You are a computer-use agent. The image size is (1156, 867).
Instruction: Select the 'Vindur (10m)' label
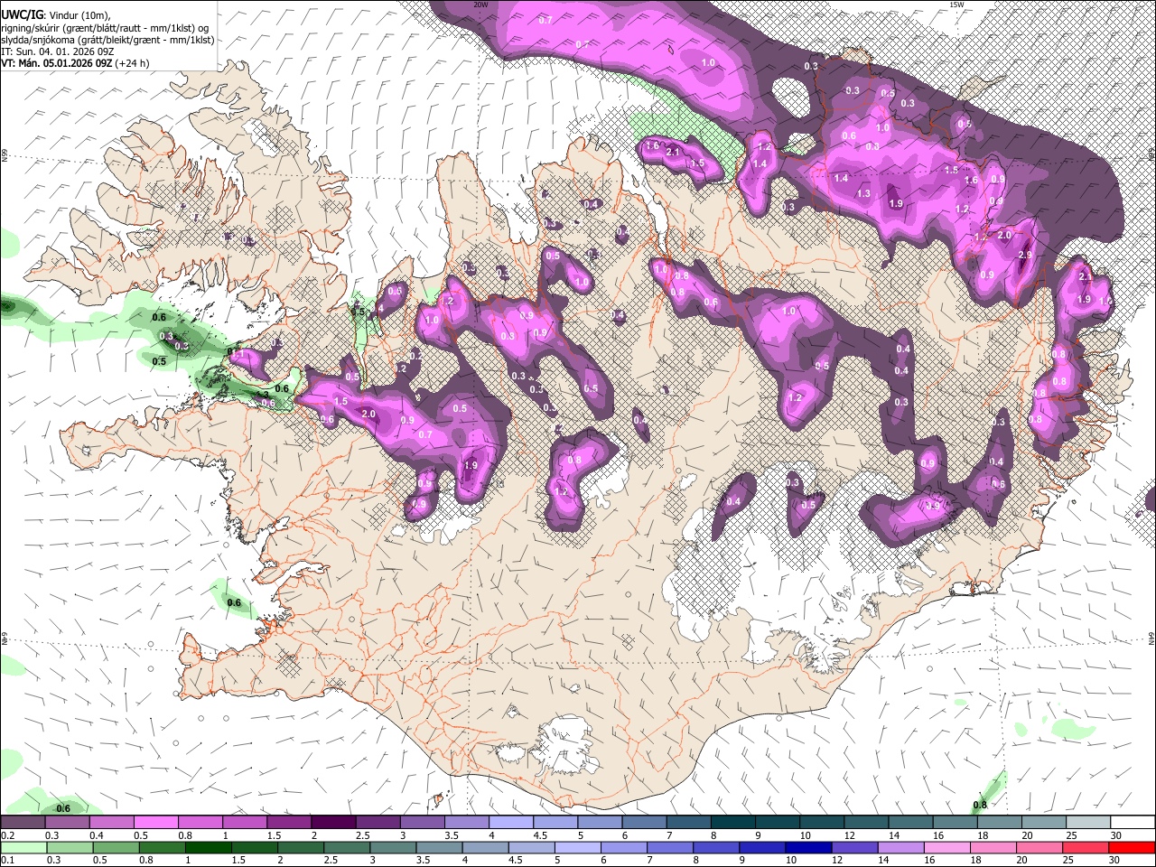(x=79, y=15)
